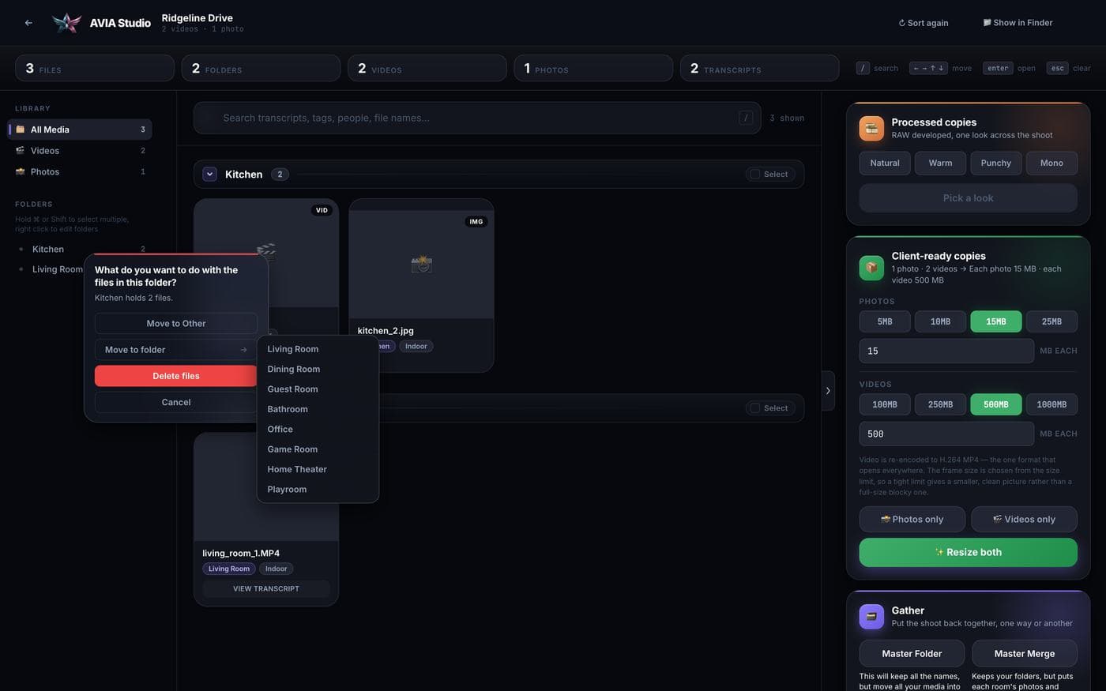Click the slash shortcut icon in search
This screenshot has width=1106, height=691.
click(746, 118)
